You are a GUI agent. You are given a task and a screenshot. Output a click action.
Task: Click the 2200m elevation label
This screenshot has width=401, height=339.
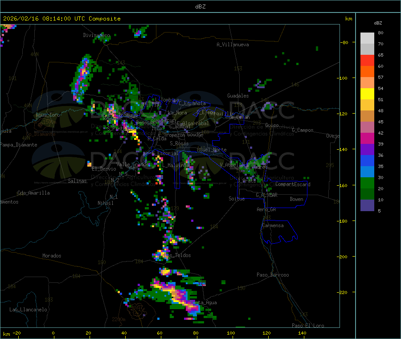coord(119,319)
